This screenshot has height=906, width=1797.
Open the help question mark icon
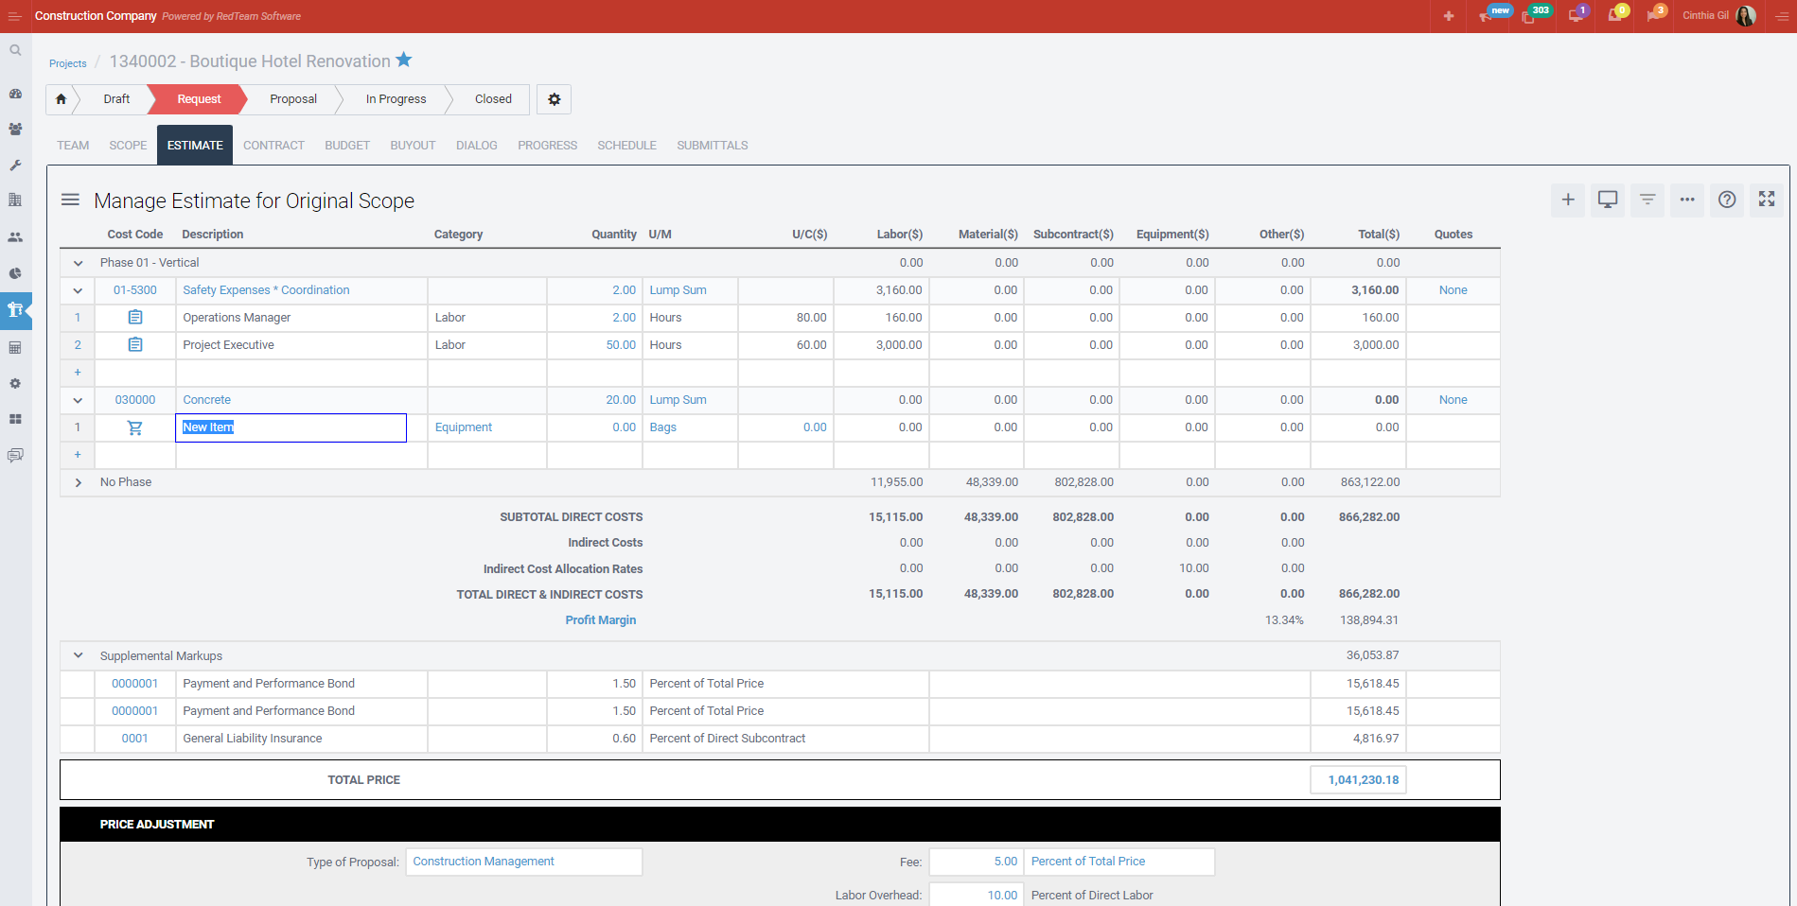click(1726, 200)
